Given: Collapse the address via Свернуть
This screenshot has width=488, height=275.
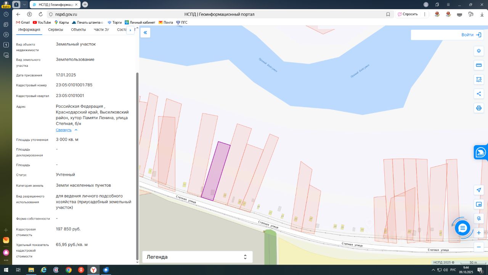Looking at the screenshot, I should 67,130.
